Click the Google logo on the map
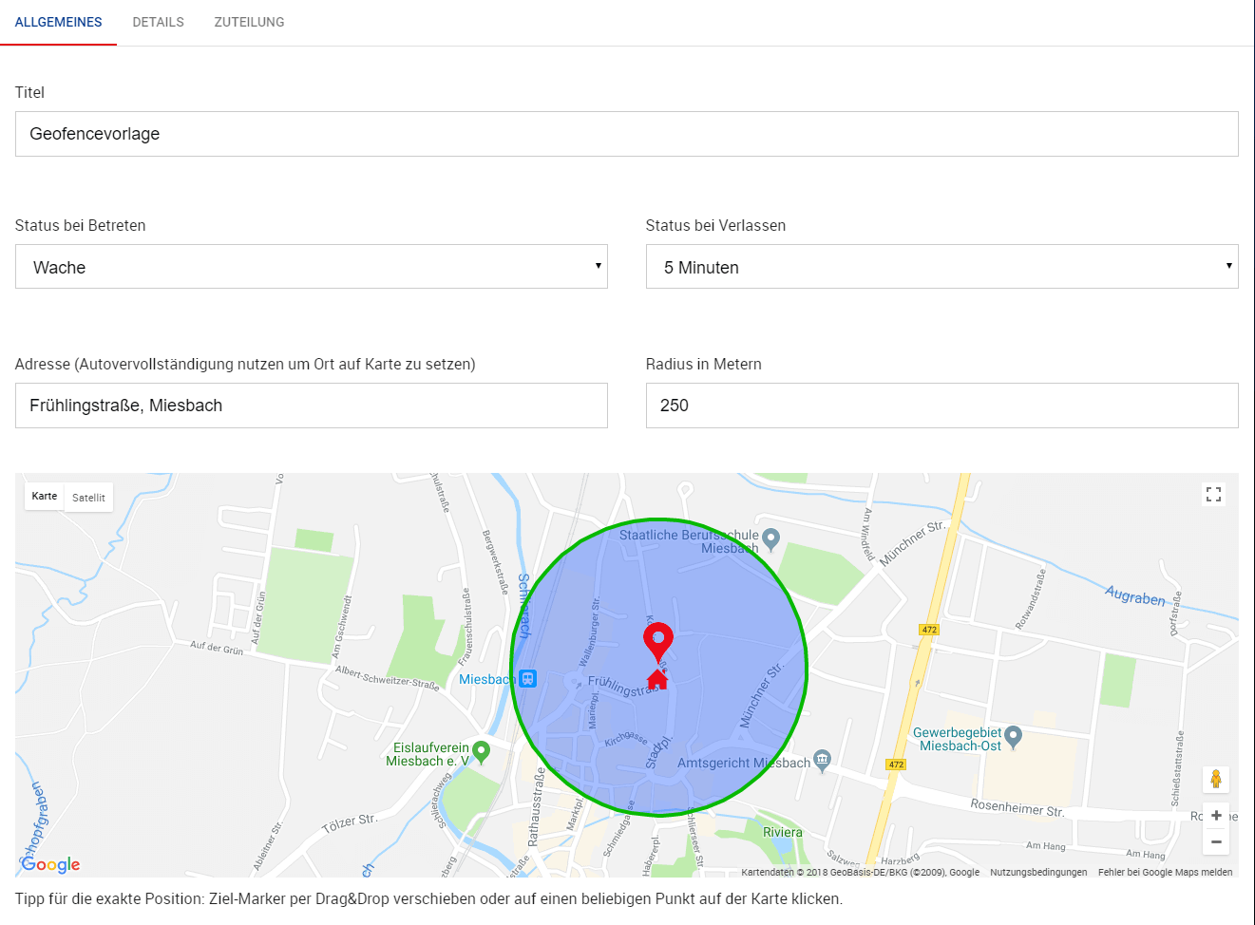 48,864
